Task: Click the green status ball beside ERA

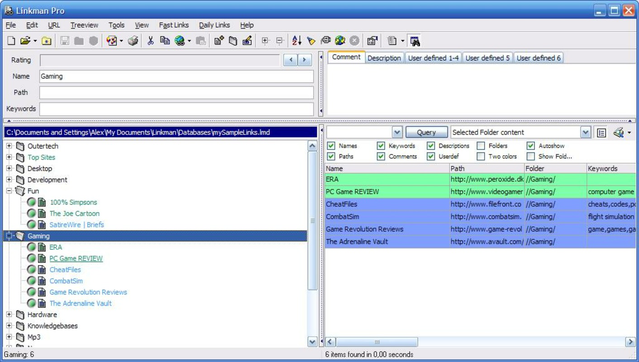Action: pyautogui.click(x=31, y=247)
